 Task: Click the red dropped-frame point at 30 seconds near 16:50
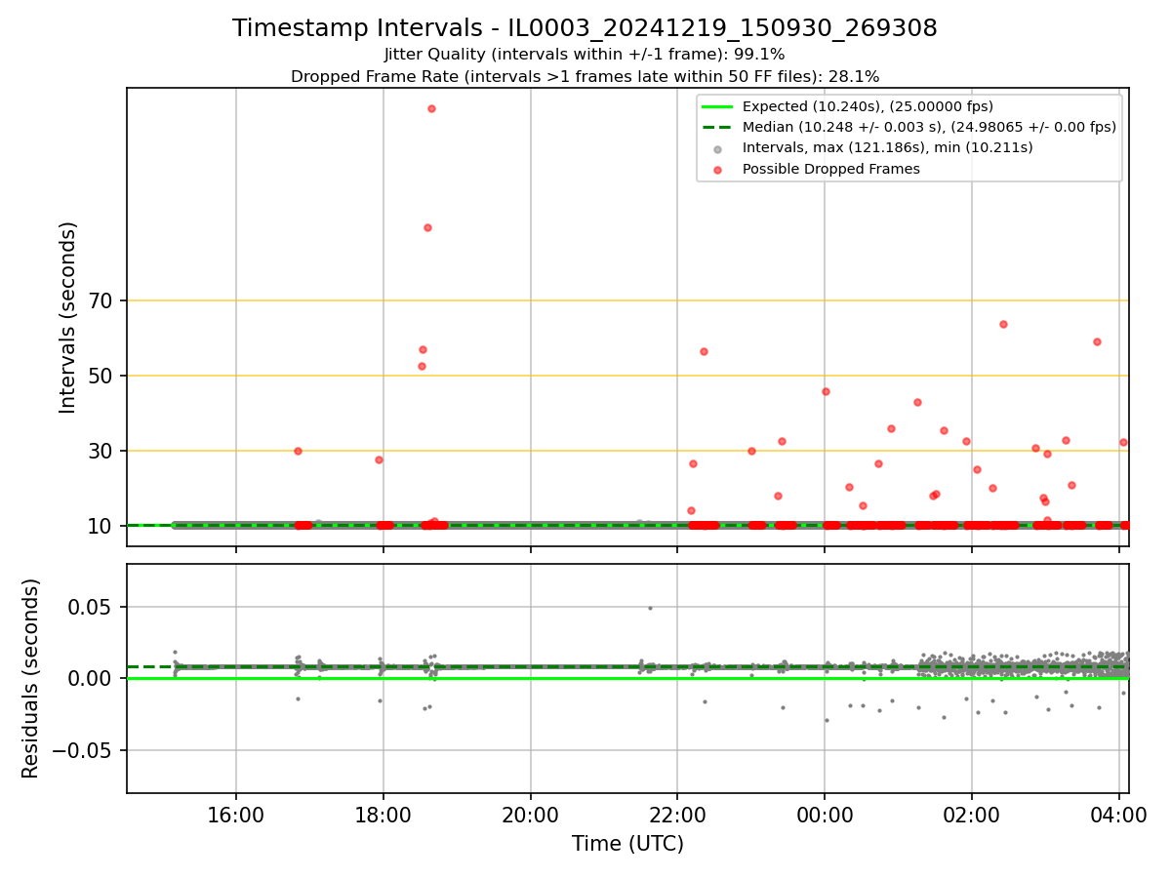point(298,451)
